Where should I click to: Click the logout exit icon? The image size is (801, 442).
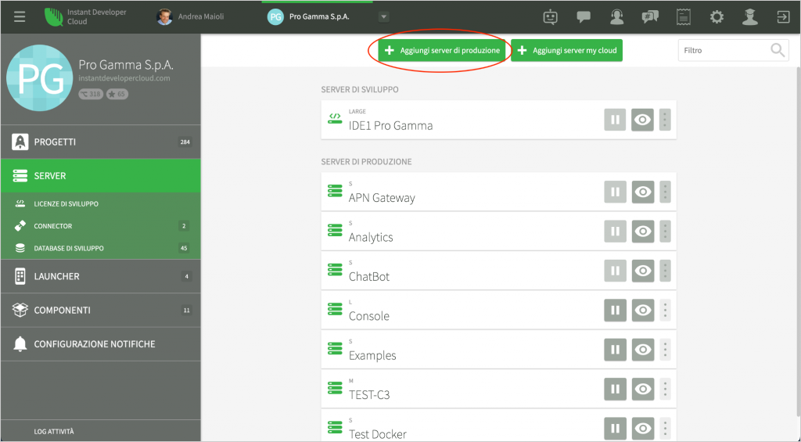pyautogui.click(x=783, y=17)
